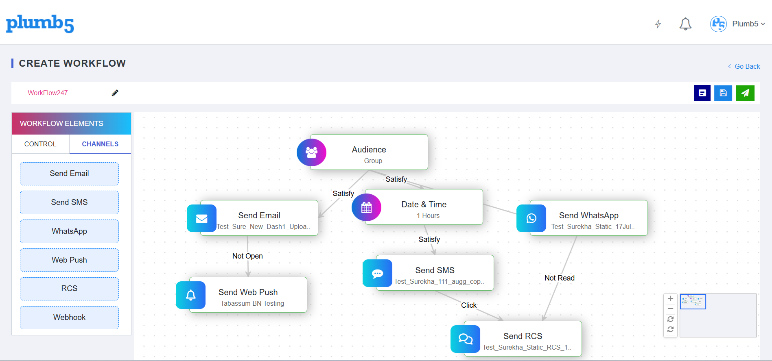Image resolution: width=772 pixels, height=361 pixels.
Task: Select the Send SMS channel element
Action: 69,202
